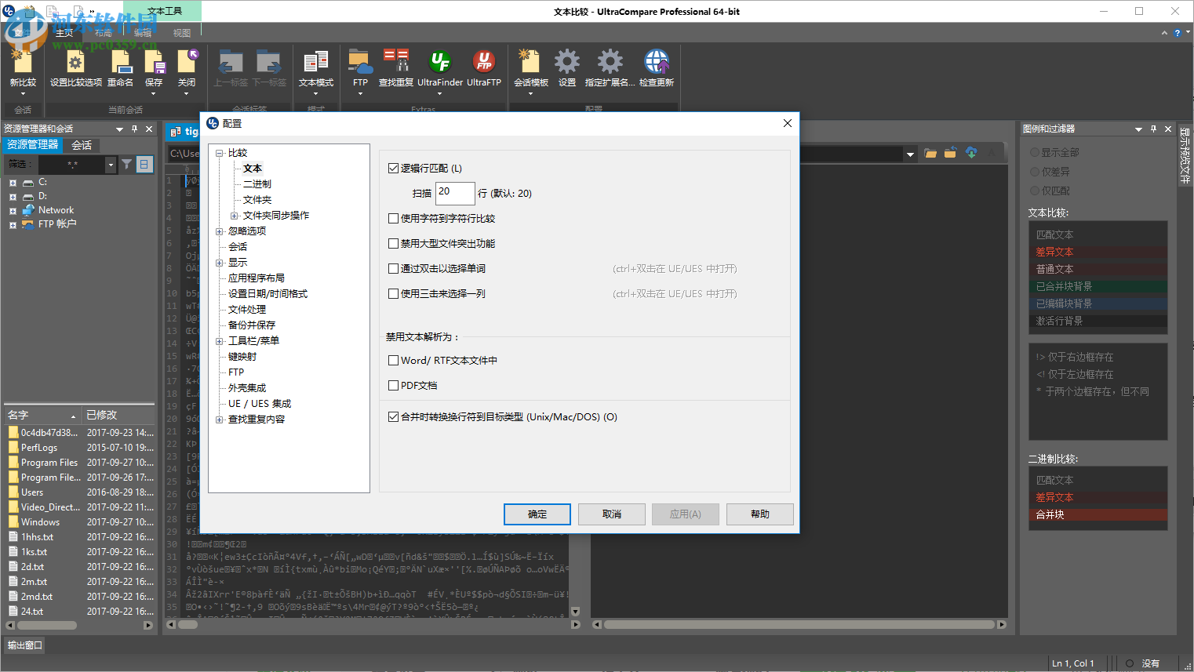Expand the 显示 settings branch

pyautogui.click(x=220, y=262)
